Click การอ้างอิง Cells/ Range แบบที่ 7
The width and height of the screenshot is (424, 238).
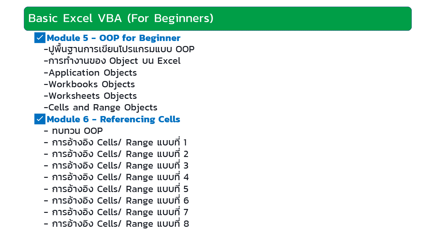pos(116,212)
